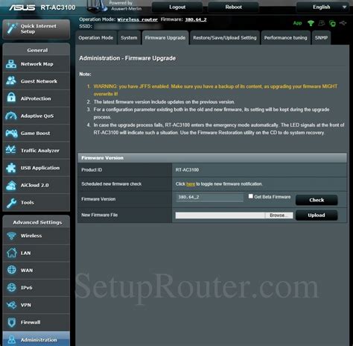
Task: Click the 'Advanced Settings' sidebar heading
Action: coord(37,222)
